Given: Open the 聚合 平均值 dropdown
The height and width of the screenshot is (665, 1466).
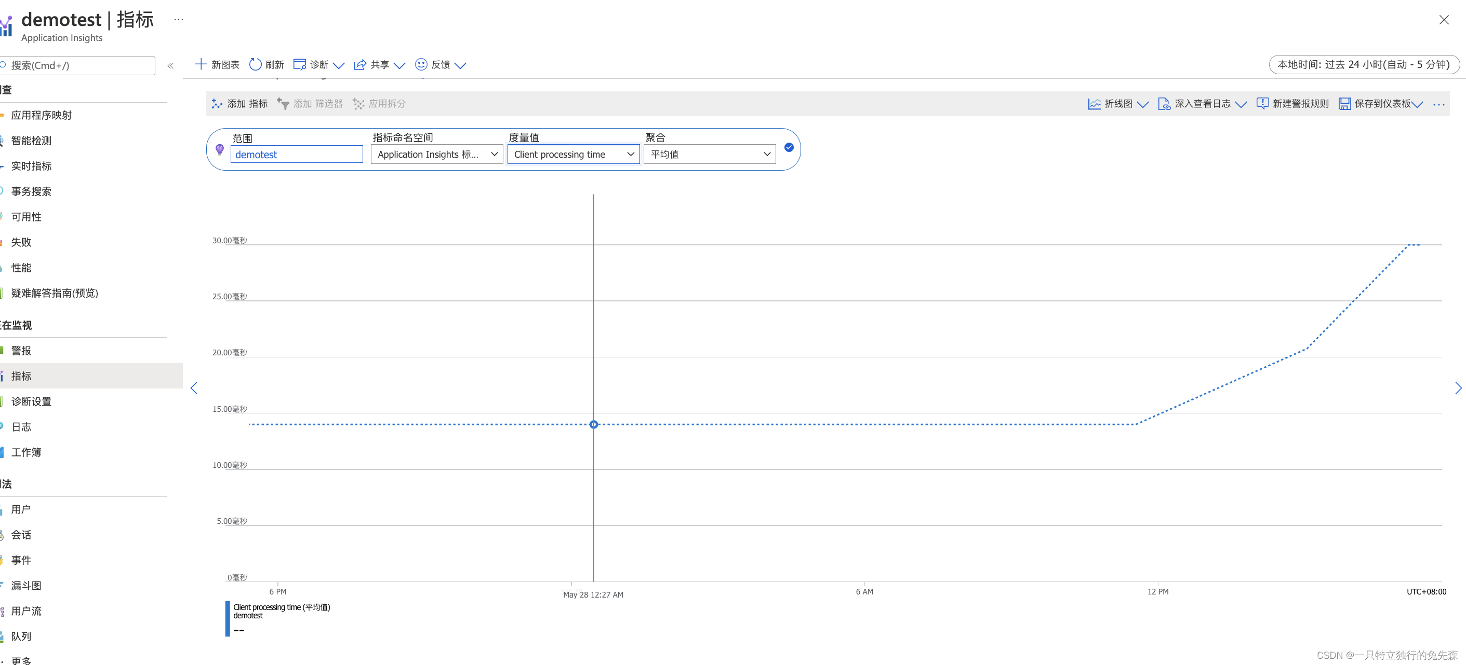Looking at the screenshot, I should [x=709, y=154].
